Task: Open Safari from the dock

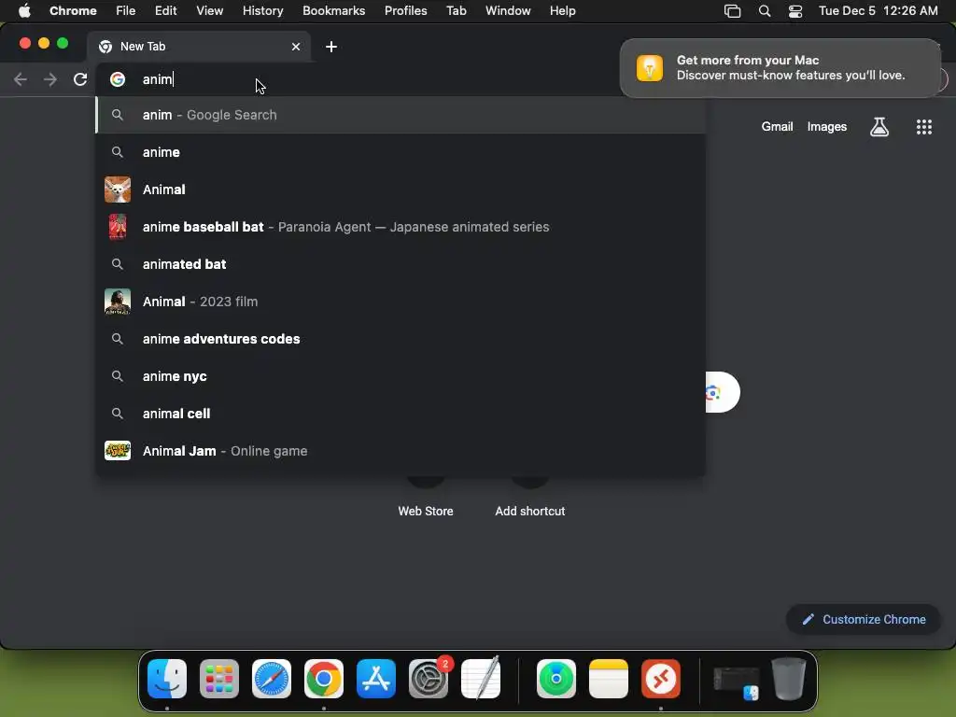Action: pyautogui.click(x=272, y=679)
